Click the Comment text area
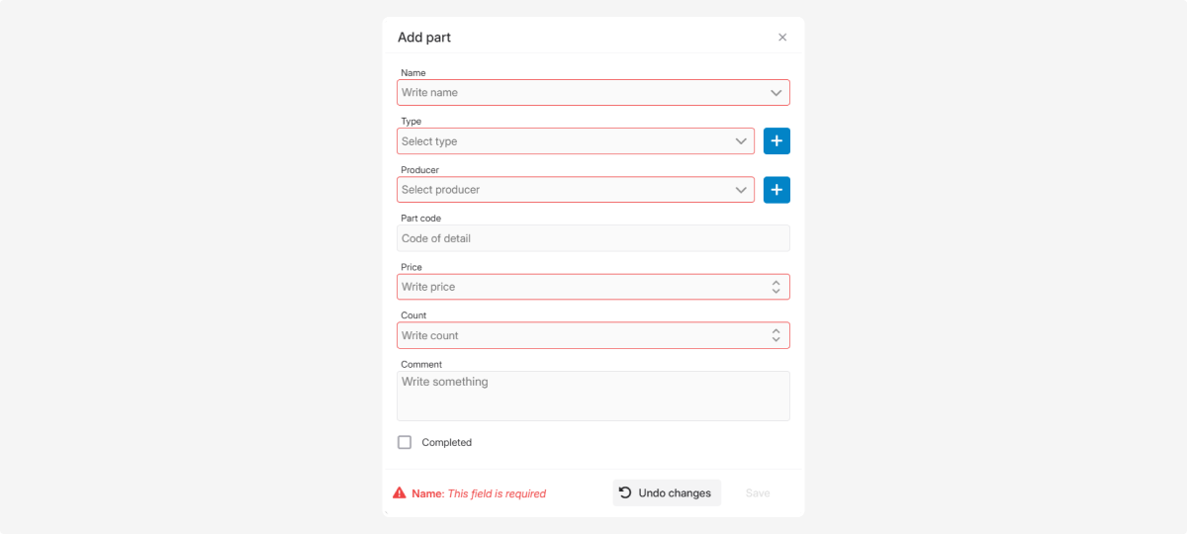This screenshot has height=534, width=1187. click(593, 396)
